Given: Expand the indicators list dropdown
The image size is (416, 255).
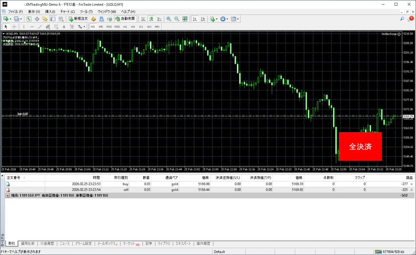Looking at the screenshot, I should coord(217,19).
